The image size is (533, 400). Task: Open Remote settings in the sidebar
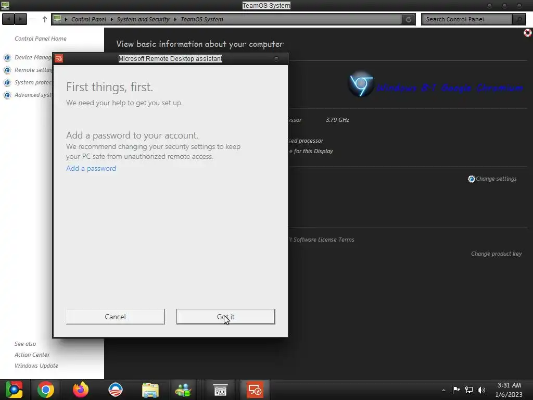click(33, 70)
